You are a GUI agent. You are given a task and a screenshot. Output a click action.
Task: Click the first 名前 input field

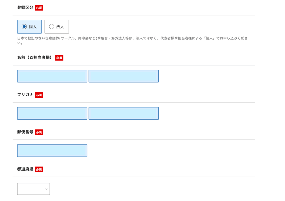(52, 76)
